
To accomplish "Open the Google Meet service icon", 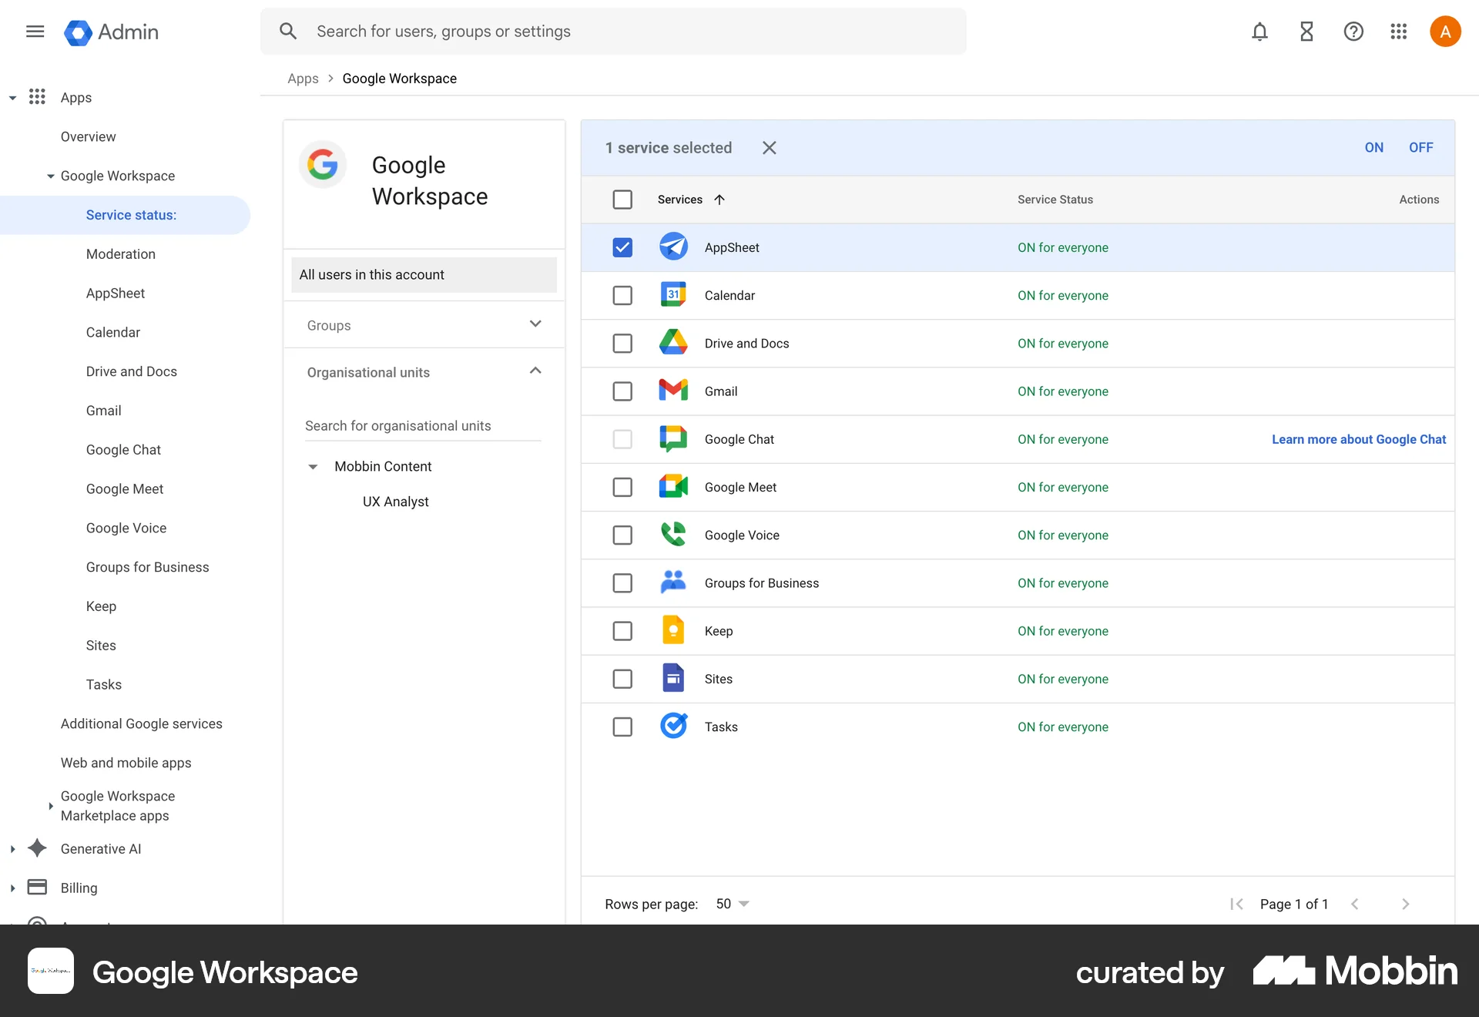I will click(672, 486).
